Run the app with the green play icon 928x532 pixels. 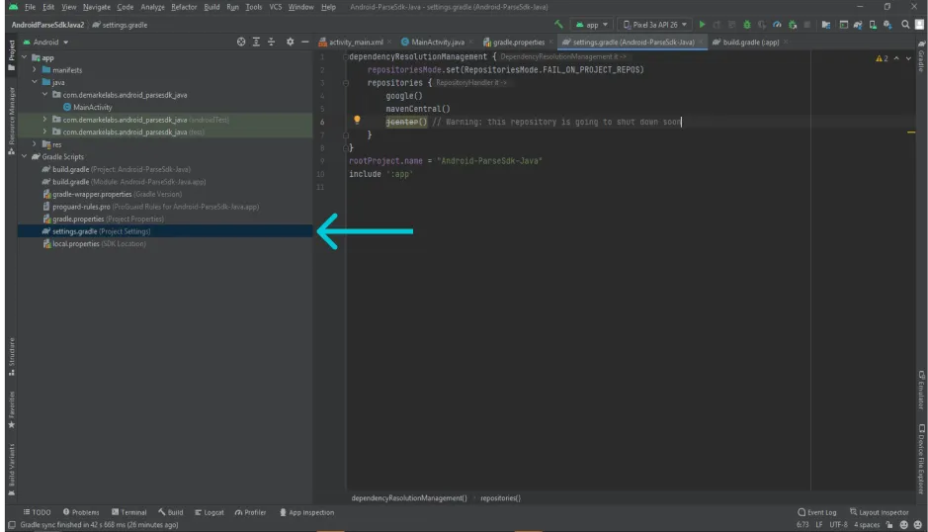tap(702, 25)
